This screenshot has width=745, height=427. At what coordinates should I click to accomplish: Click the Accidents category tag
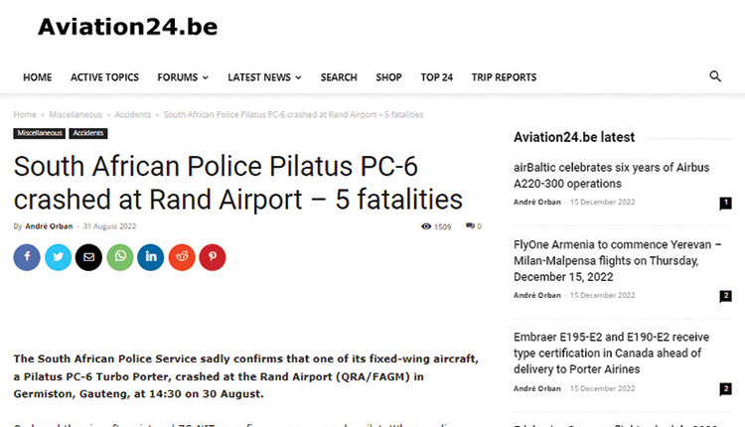88,133
